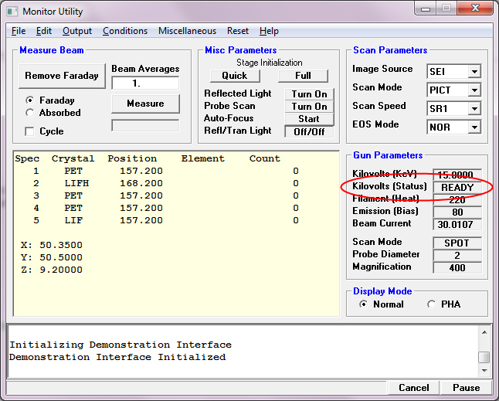Image resolution: width=499 pixels, height=401 pixels.
Task: Turn on Reflected Light
Action: pyautogui.click(x=309, y=94)
